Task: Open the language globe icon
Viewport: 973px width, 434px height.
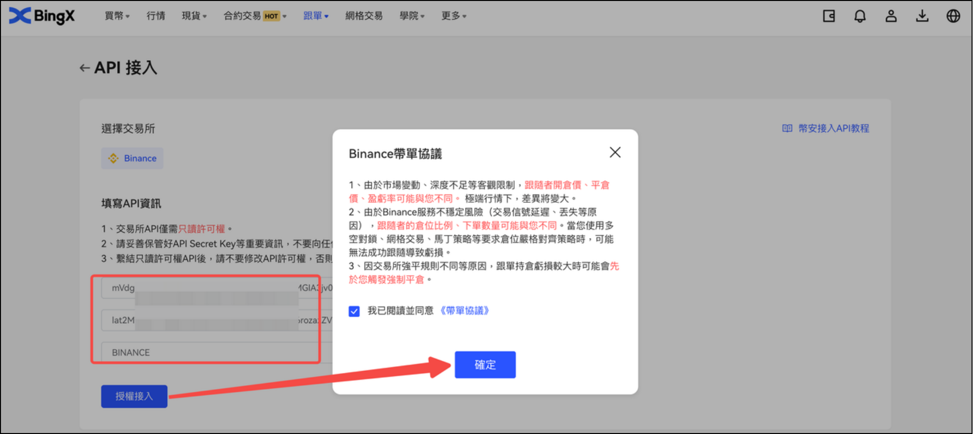Action: pyautogui.click(x=953, y=16)
